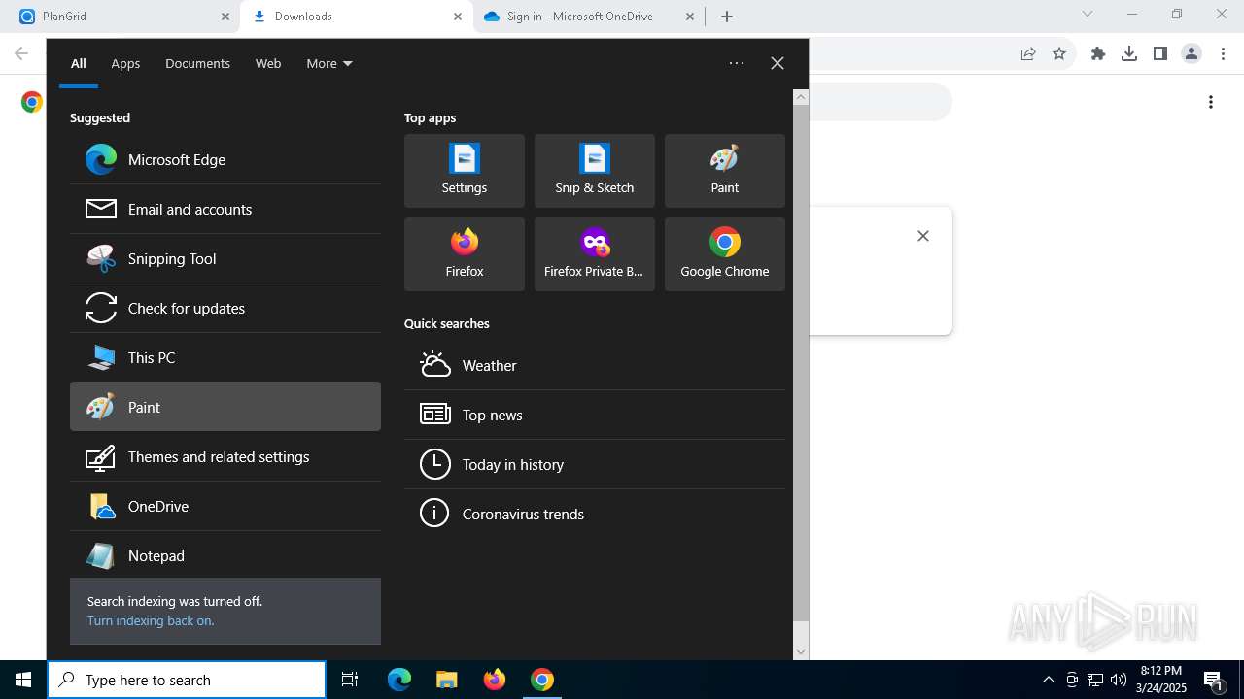Launch Firefox tile in Top apps
Screen dimensions: 1244x699
tap(465, 254)
